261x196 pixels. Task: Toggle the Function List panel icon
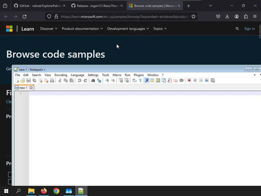[x=170, y=80]
